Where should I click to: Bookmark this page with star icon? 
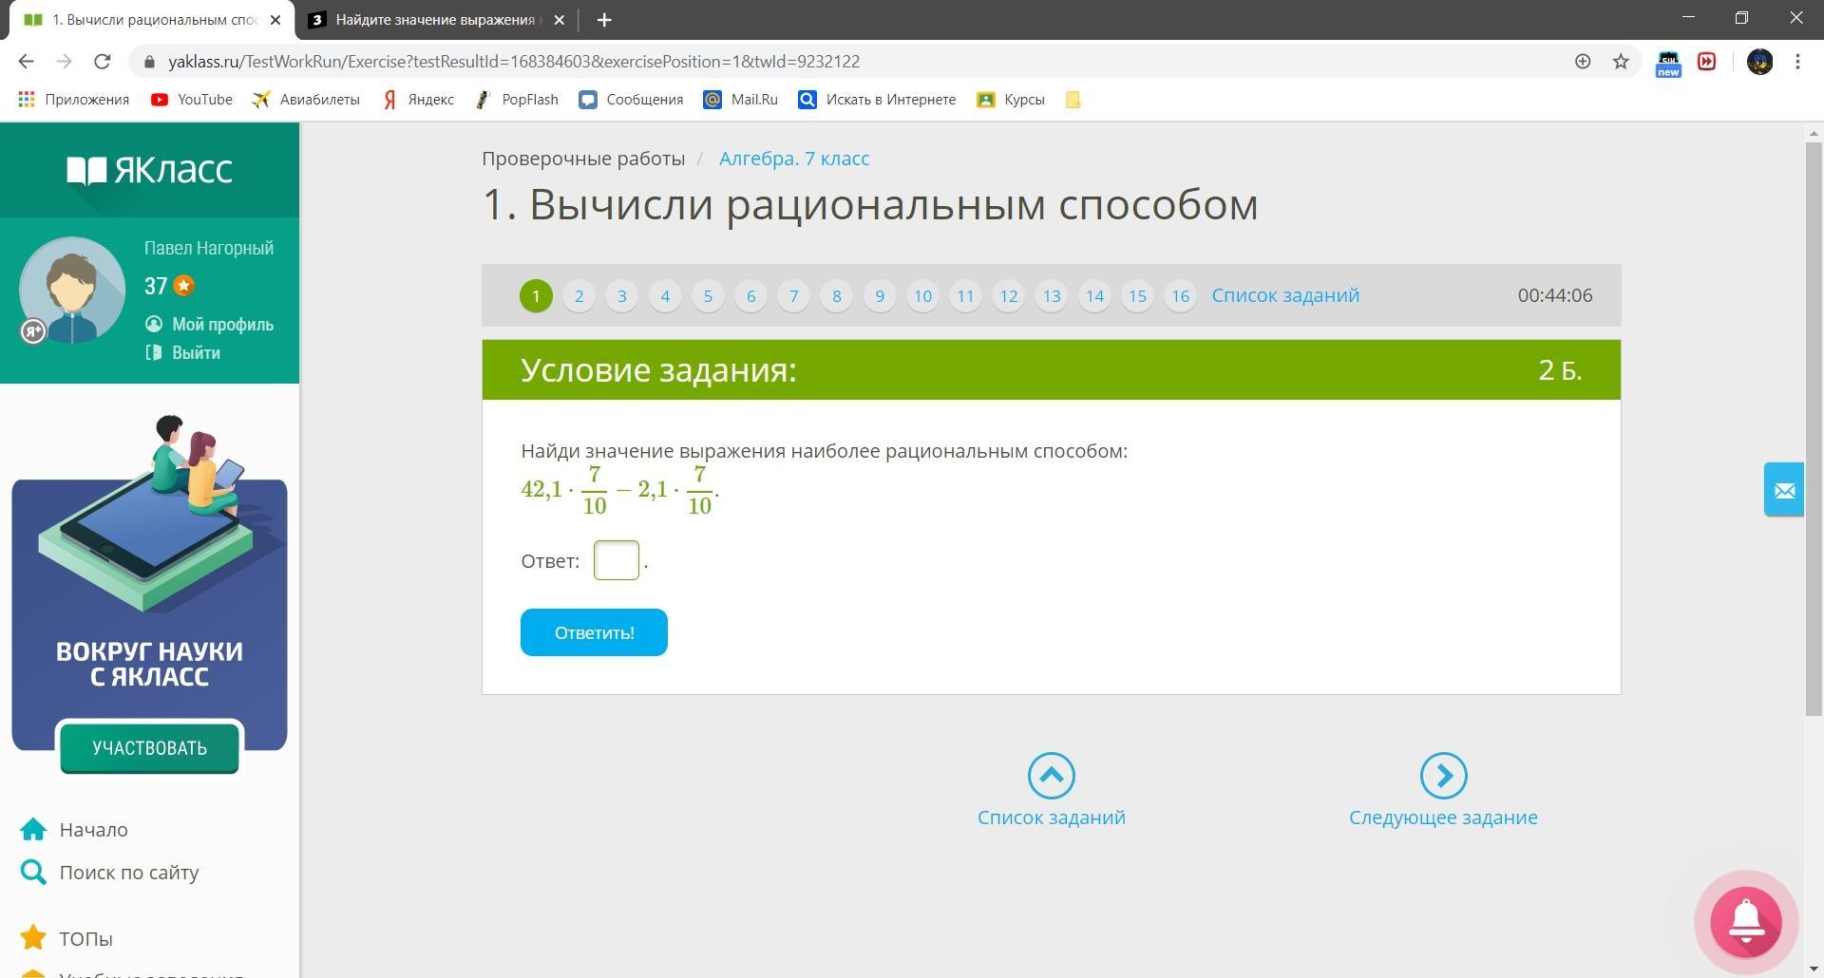pyautogui.click(x=1621, y=62)
